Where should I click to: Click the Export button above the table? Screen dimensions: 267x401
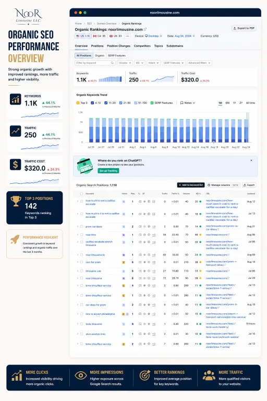(249, 185)
